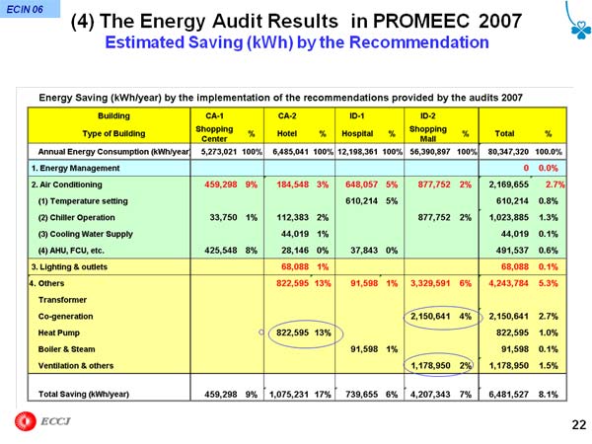Click the circled Heat Pump value 822,595

click(x=293, y=333)
